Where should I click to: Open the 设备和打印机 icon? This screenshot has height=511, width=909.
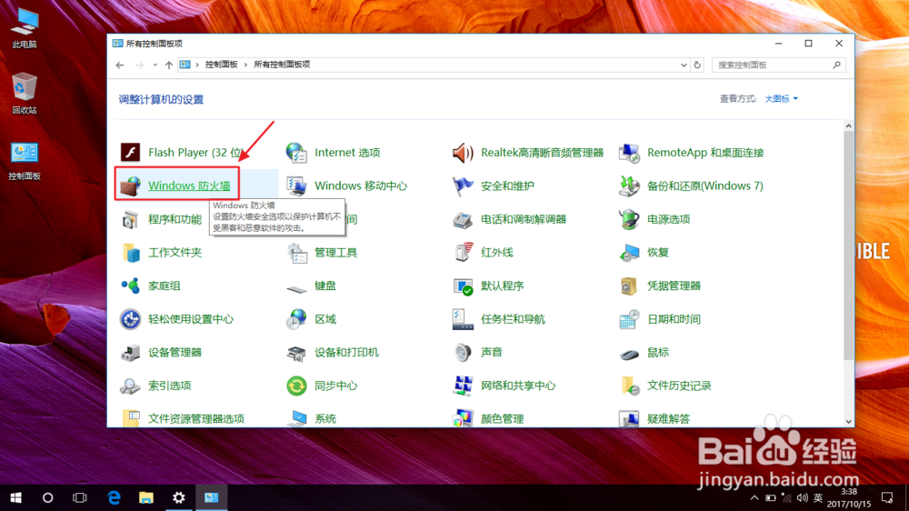[x=296, y=352]
